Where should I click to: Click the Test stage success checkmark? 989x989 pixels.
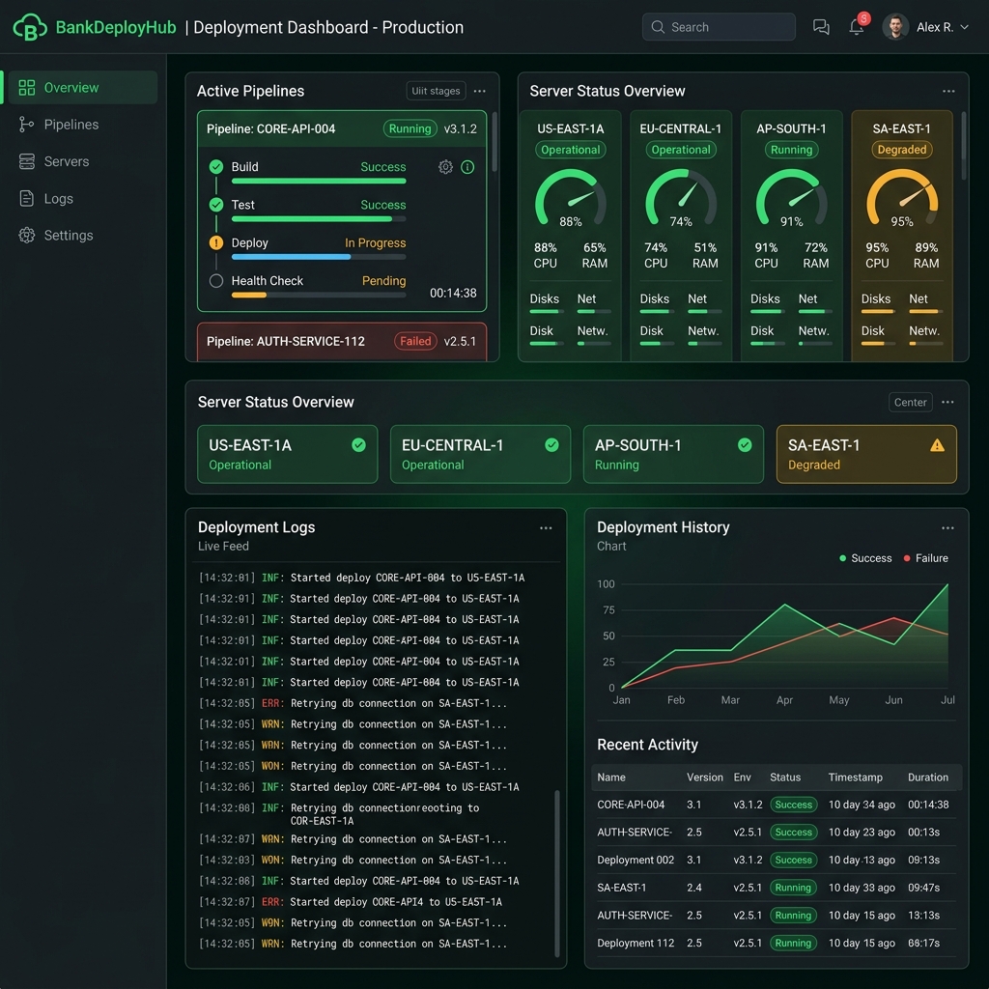point(216,205)
